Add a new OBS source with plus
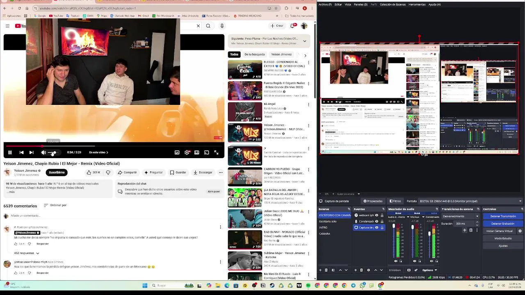 tap(356, 270)
